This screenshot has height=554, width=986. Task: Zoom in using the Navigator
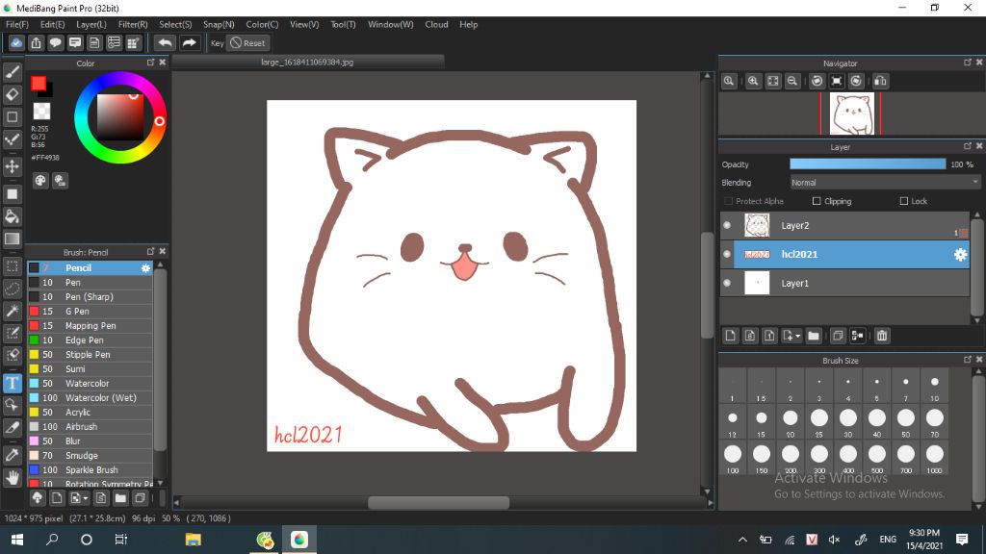point(753,81)
